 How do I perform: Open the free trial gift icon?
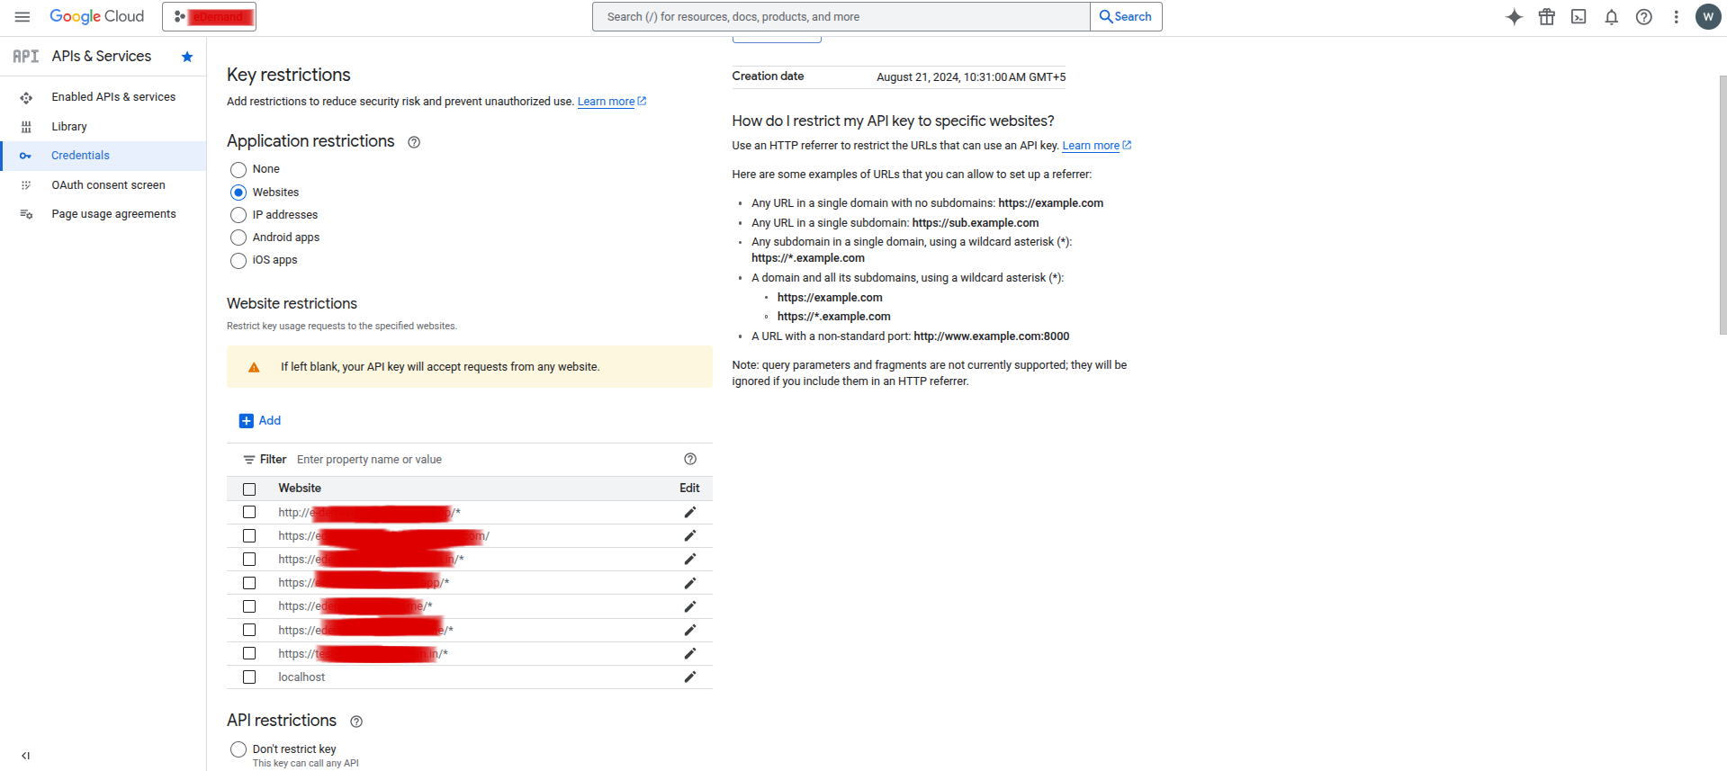[1546, 17]
